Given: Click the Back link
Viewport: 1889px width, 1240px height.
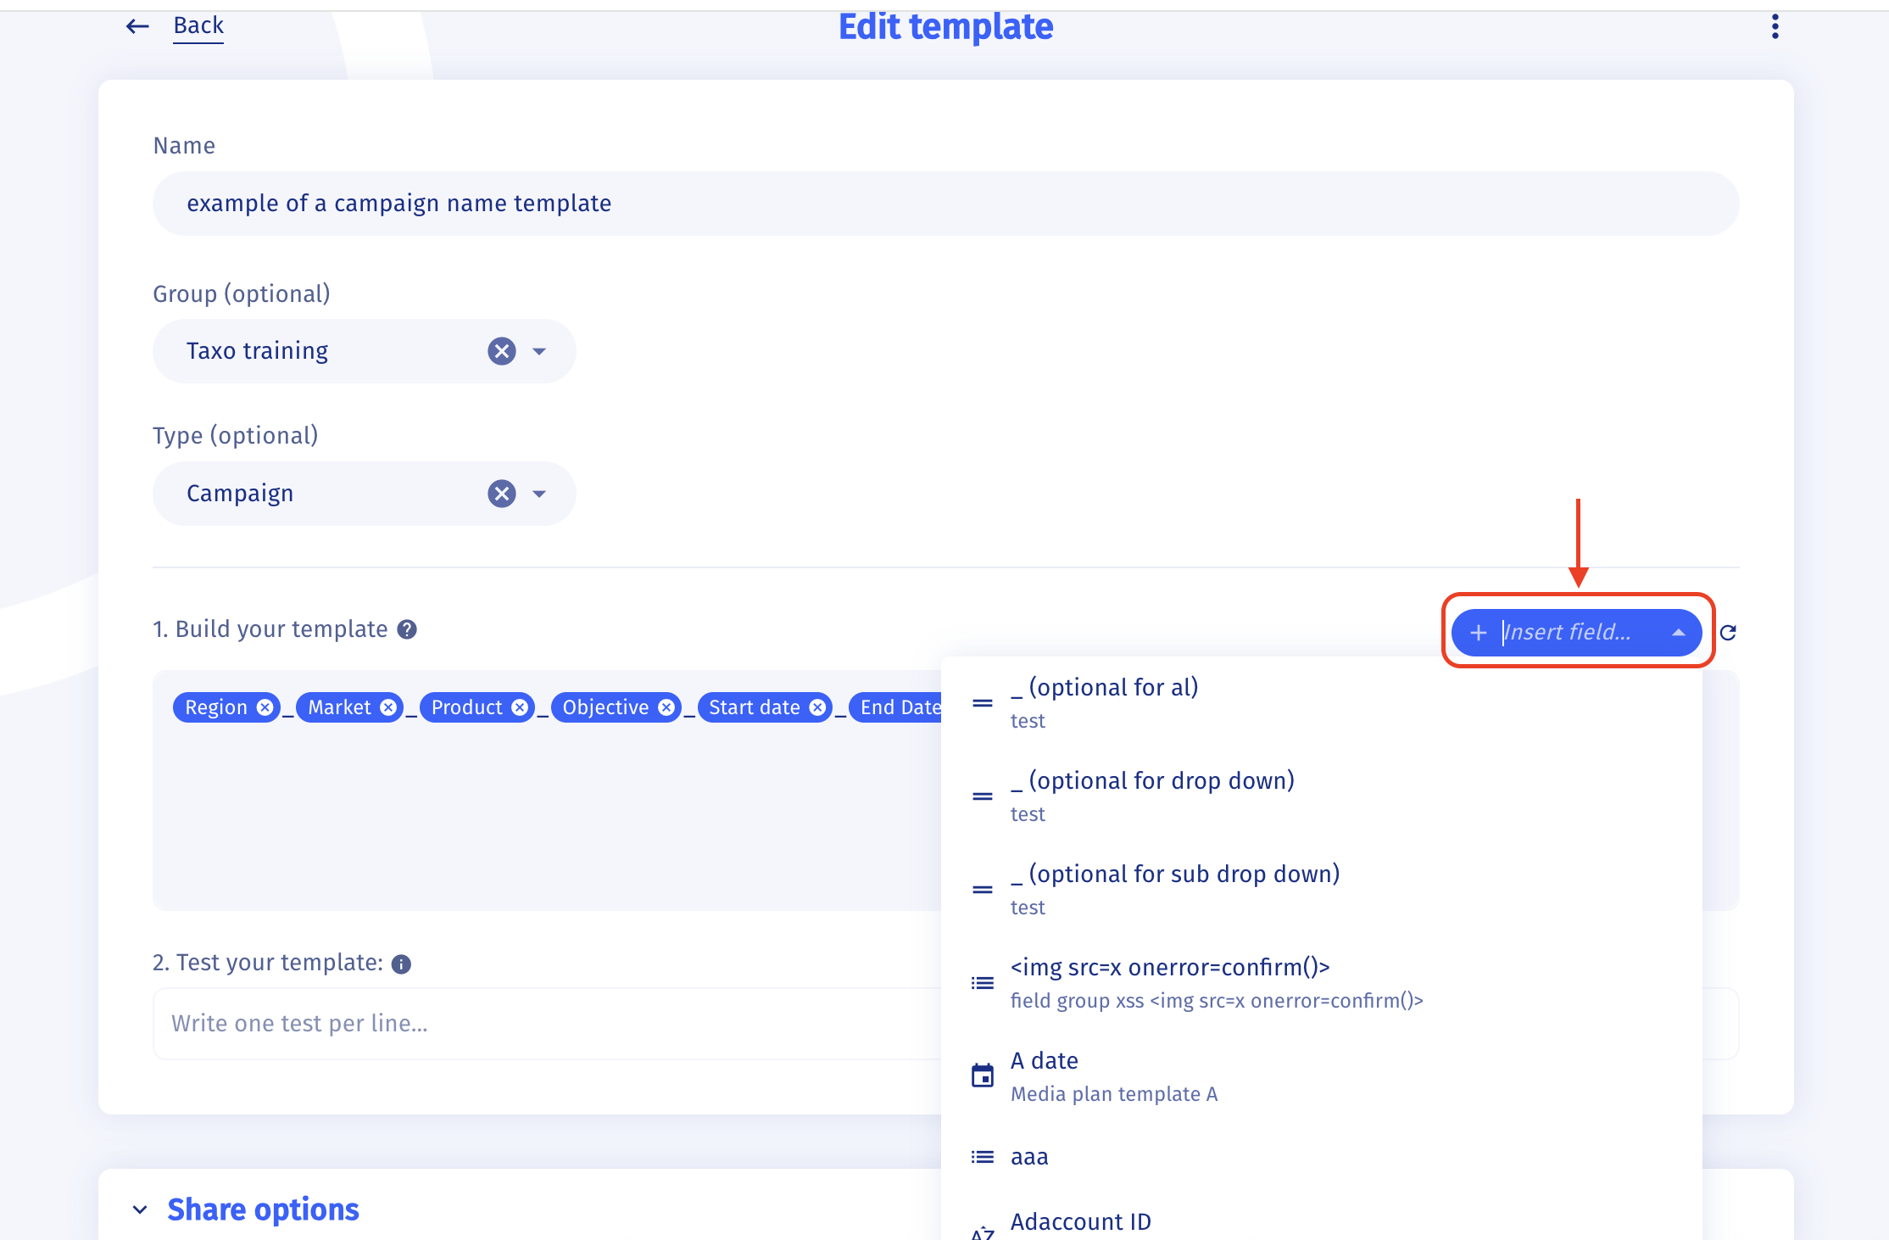Looking at the screenshot, I should pos(198,26).
